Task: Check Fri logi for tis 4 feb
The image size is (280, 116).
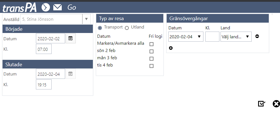Action: (x=152, y=66)
